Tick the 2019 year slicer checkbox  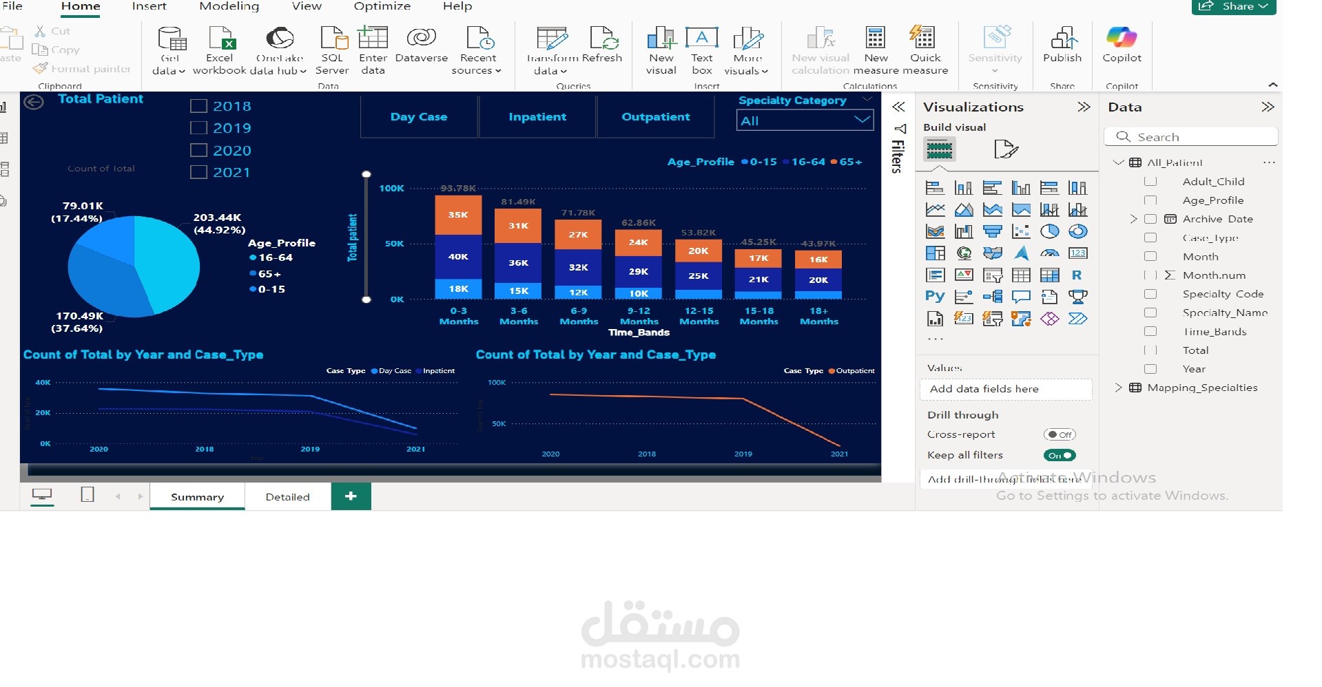click(x=198, y=128)
